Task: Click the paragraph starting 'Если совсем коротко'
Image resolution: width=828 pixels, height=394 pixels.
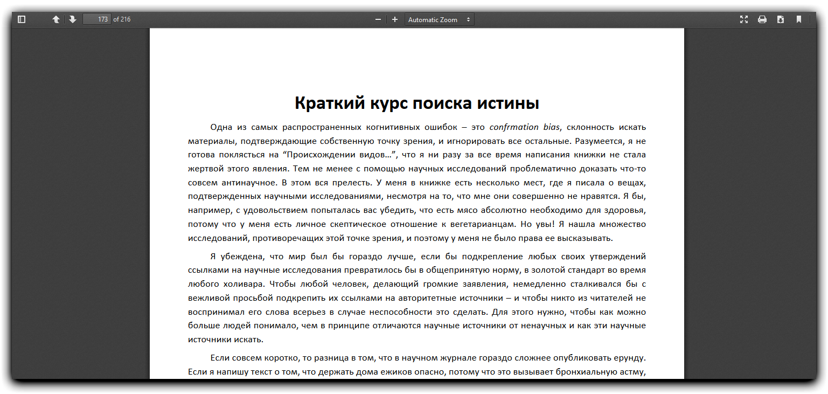Action: click(417, 365)
